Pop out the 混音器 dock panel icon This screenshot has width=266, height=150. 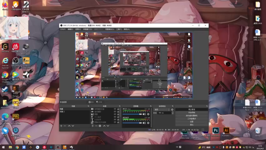(x=151, y=106)
